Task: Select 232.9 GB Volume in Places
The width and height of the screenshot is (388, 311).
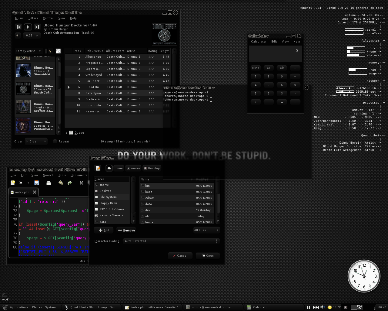Action: pos(112,209)
